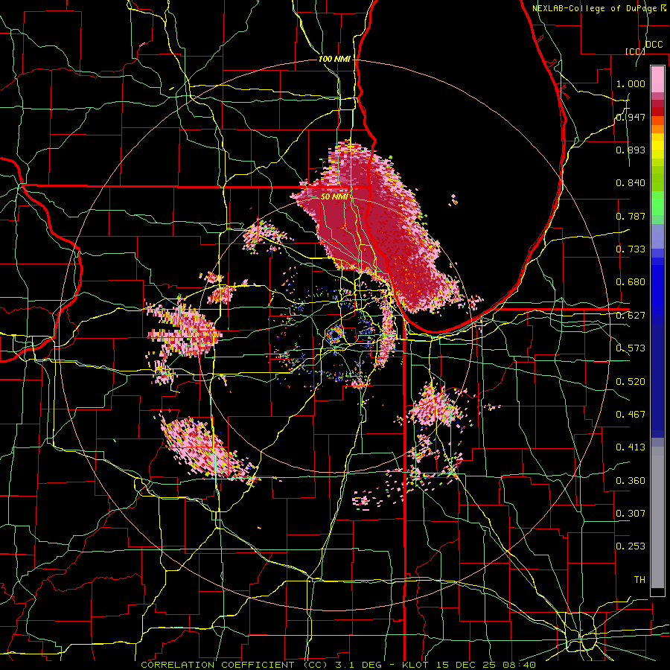Pick the bright blue swatch beside 0.680
The height and width of the screenshot is (670, 670).
[x=657, y=287]
